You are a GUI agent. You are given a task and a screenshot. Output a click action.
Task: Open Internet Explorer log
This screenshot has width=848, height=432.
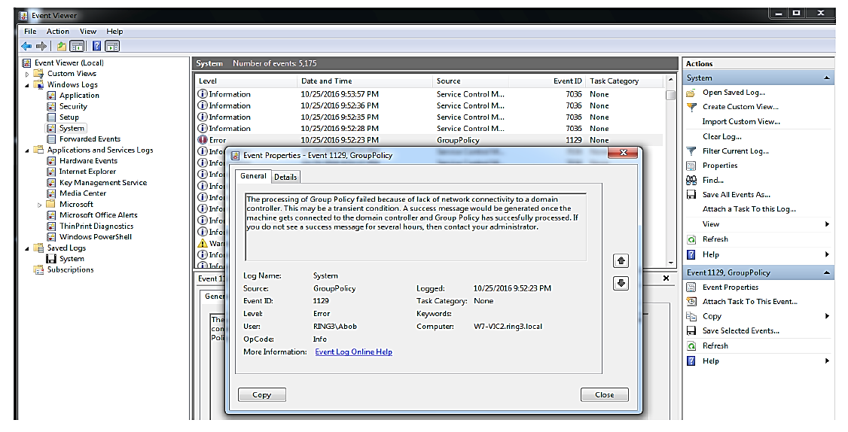[87, 172]
